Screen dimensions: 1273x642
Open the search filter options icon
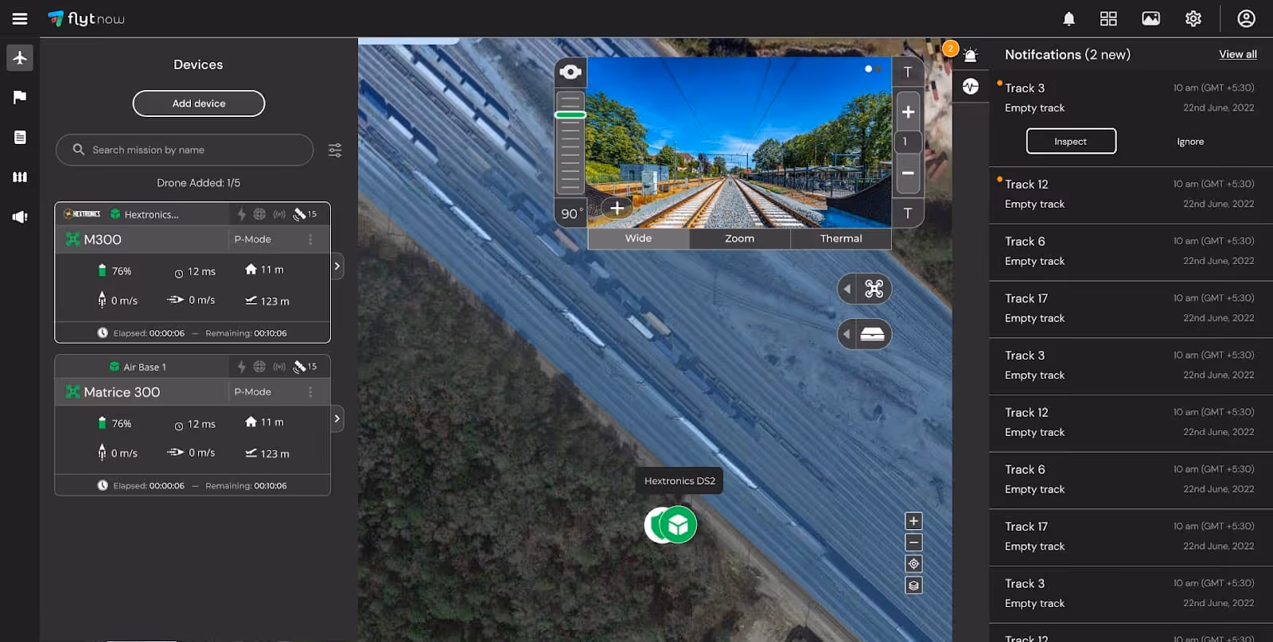335,150
